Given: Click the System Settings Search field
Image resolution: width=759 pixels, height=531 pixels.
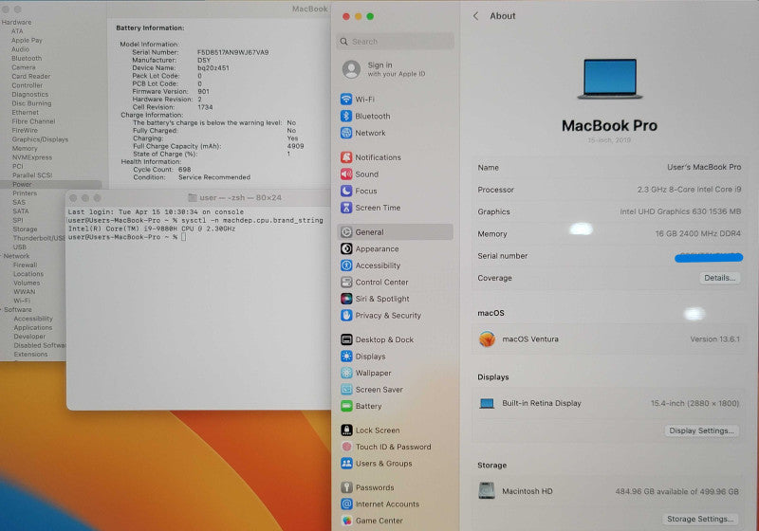Looking at the screenshot, I should (x=395, y=42).
